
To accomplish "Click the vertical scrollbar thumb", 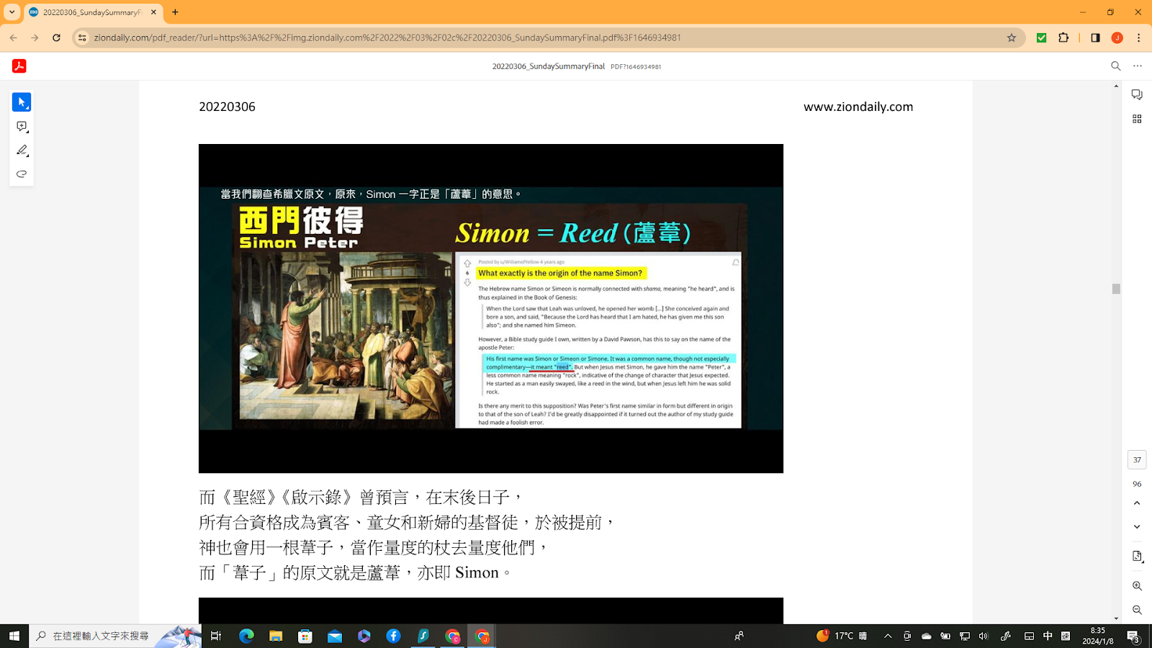I will pos(1116,289).
